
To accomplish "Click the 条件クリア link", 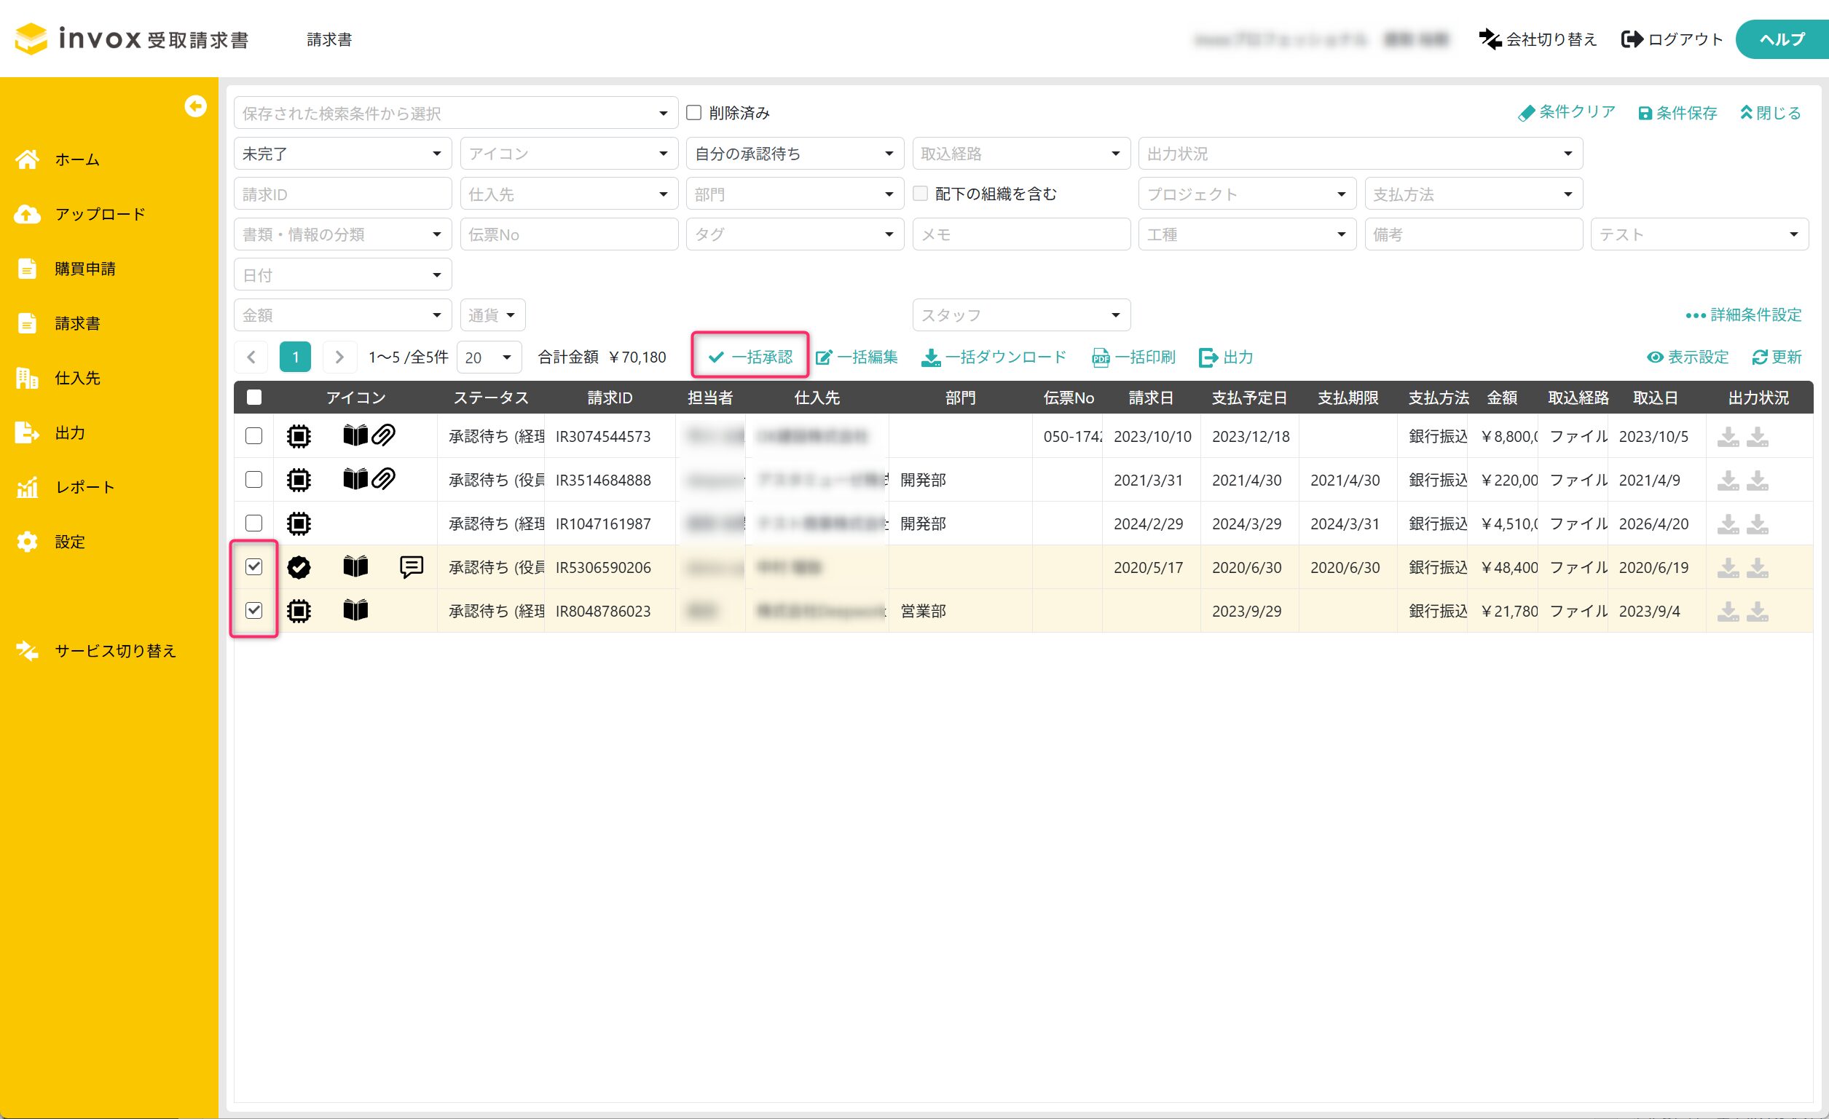I will [1567, 112].
